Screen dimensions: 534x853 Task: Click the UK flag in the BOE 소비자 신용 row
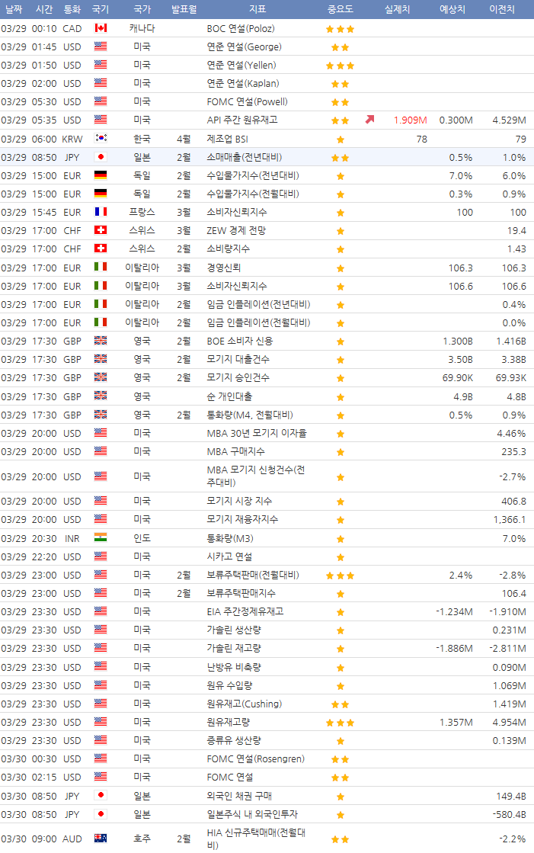click(x=101, y=341)
